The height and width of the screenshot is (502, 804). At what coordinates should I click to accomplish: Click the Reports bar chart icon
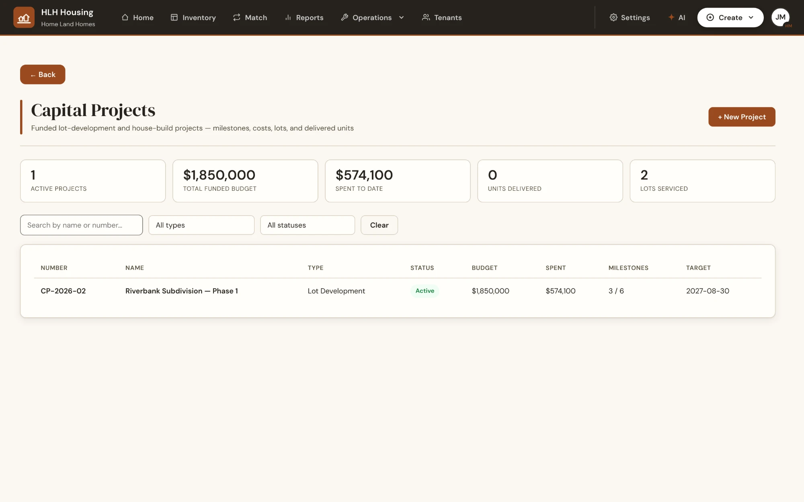point(288,17)
